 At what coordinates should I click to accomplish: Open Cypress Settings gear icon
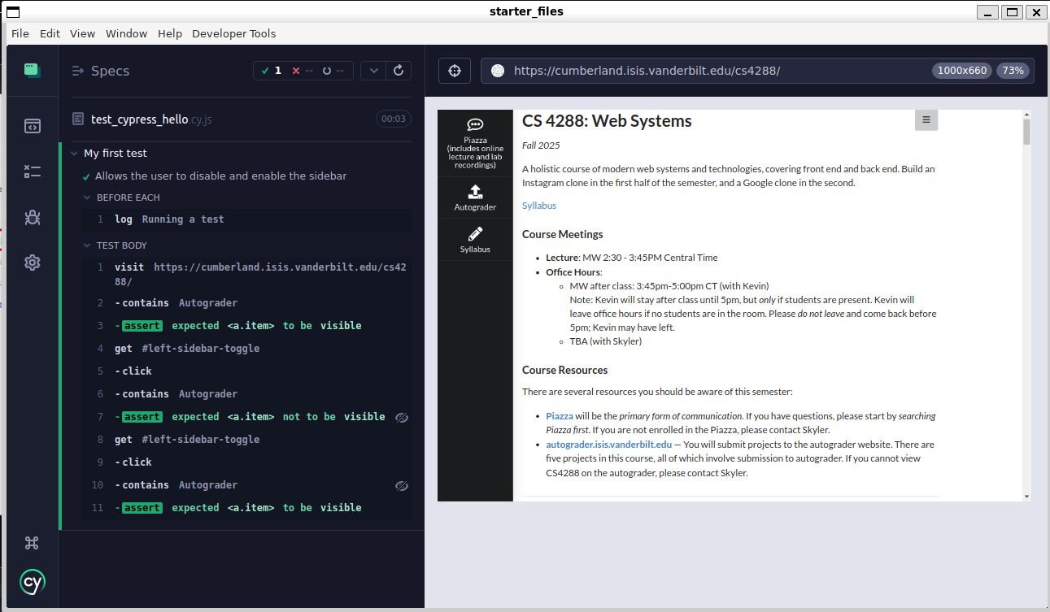click(x=32, y=263)
